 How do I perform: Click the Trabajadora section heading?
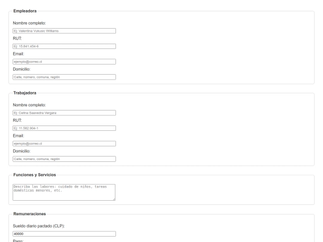click(25, 93)
